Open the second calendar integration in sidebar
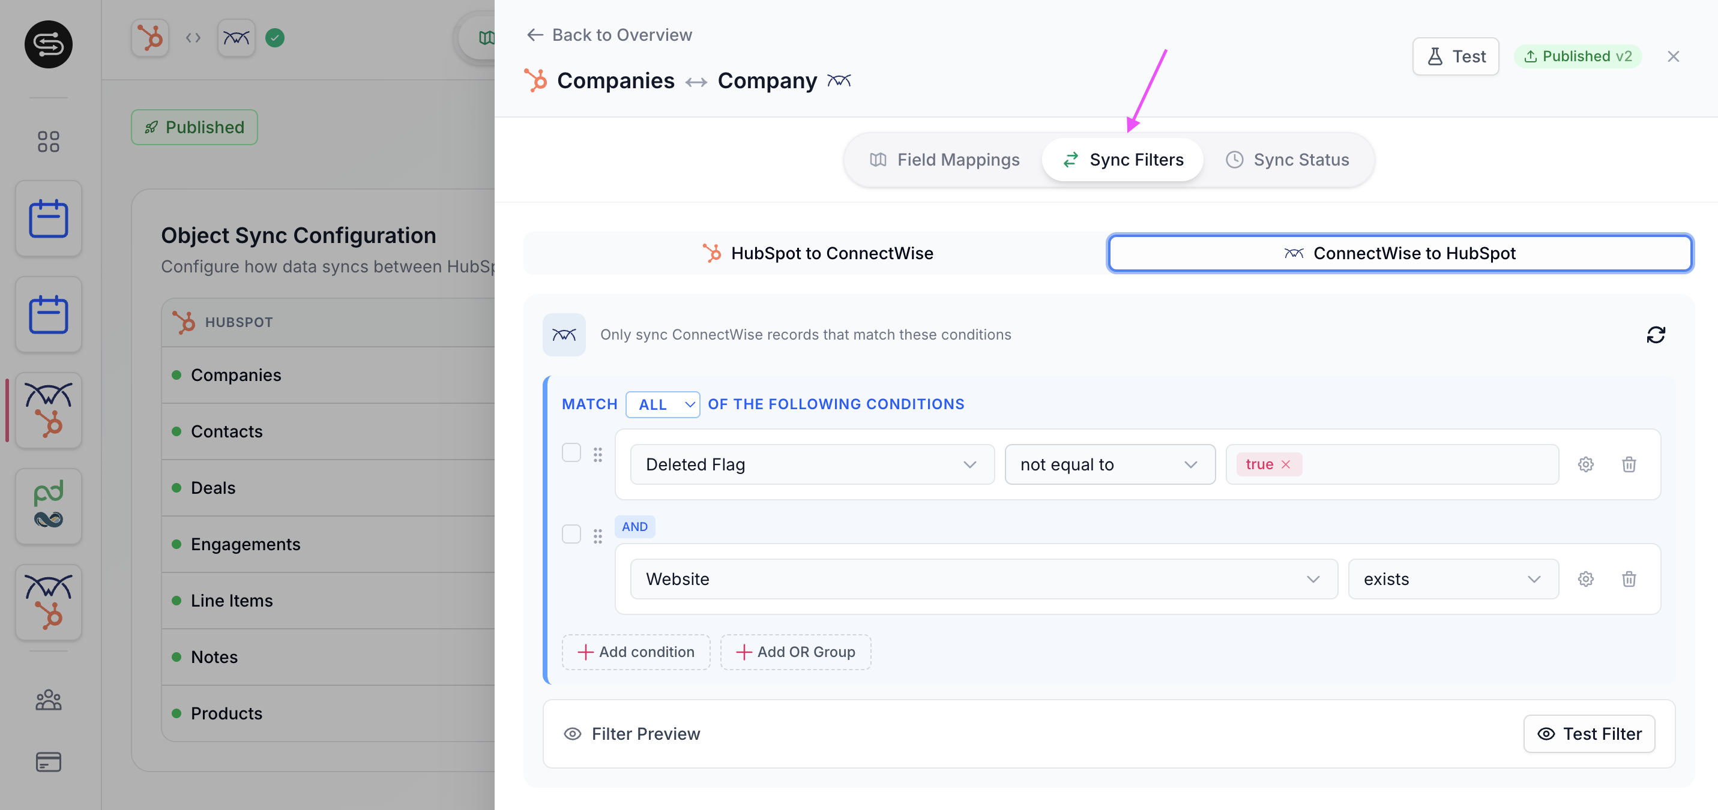 click(x=49, y=314)
